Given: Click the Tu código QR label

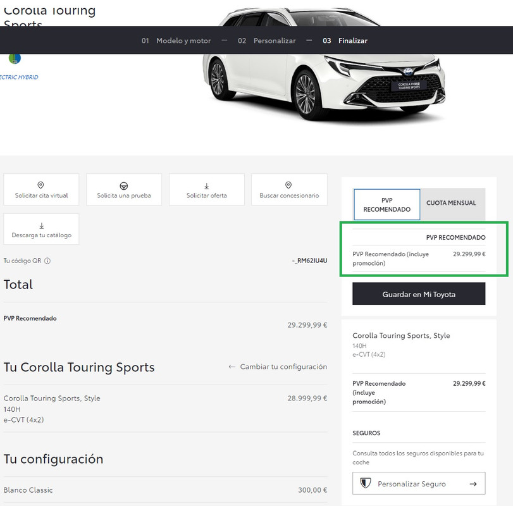Looking at the screenshot, I should click(22, 261).
